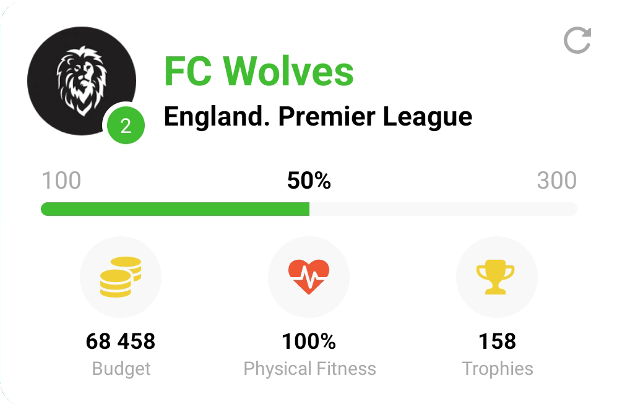Image resolution: width=617 pixels, height=407 pixels.
Task: Click the 100 minimum value label
Action: click(61, 181)
